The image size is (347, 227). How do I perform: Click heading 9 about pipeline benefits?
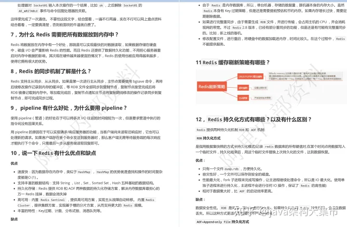coord(68,108)
